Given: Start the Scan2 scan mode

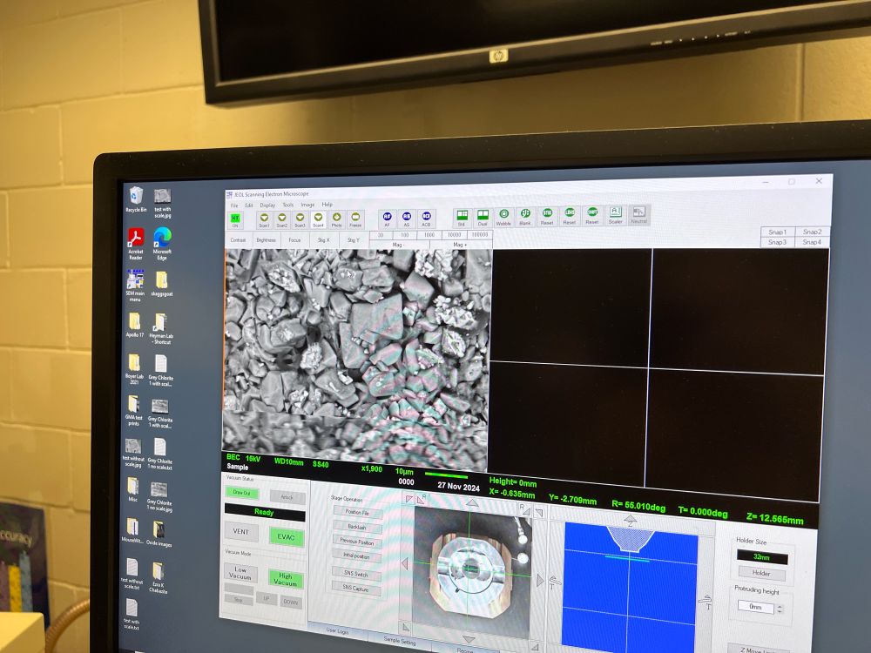Looking at the screenshot, I should coord(282,220).
